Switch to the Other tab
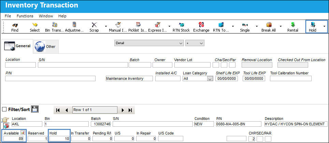 click(46, 46)
